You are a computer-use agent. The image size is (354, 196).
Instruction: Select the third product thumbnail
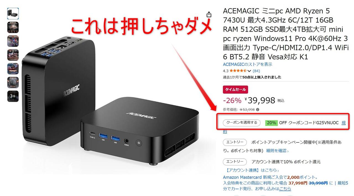[x=13, y=41]
